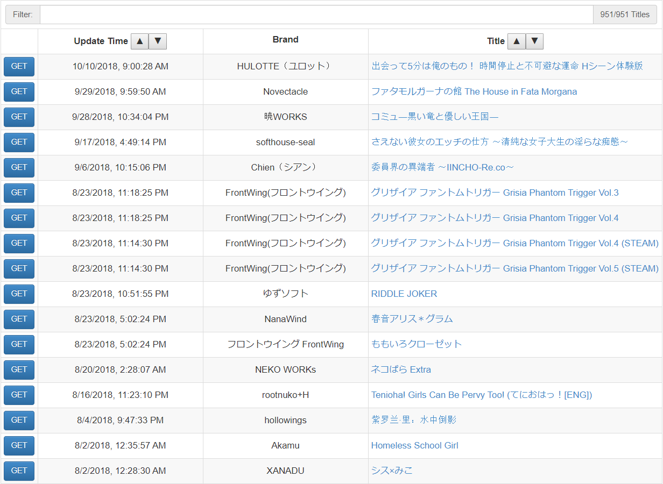Screen dimensions: 663x484
Task: Select timestamp 8/2/2018, 12:28:30 AM
Action: pos(121,471)
